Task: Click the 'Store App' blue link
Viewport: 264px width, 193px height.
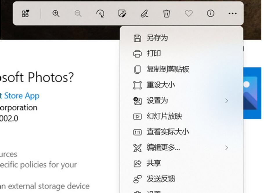Action: 22,96
